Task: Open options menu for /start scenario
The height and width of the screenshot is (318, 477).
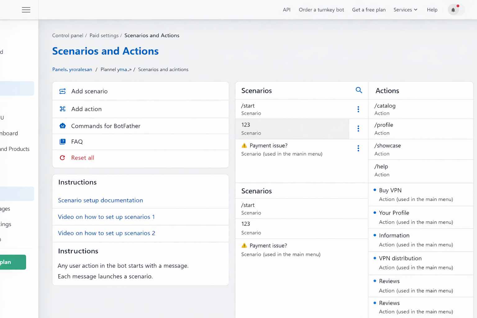Action: [358, 109]
